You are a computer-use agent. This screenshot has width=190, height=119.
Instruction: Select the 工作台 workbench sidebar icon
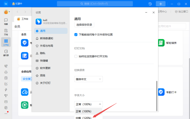click(x=6, y=42)
